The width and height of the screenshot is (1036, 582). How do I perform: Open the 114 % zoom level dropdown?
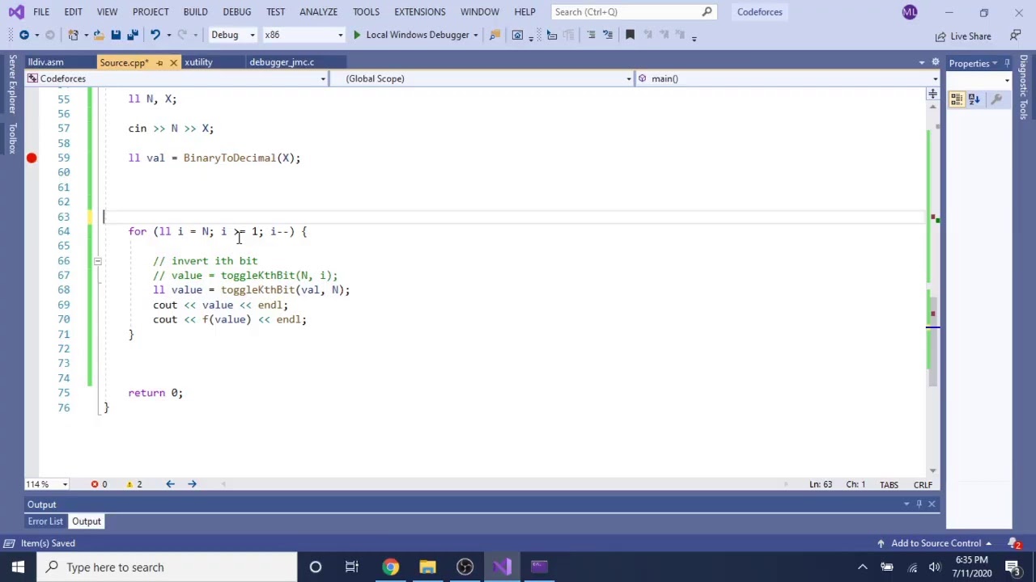pyautogui.click(x=47, y=484)
